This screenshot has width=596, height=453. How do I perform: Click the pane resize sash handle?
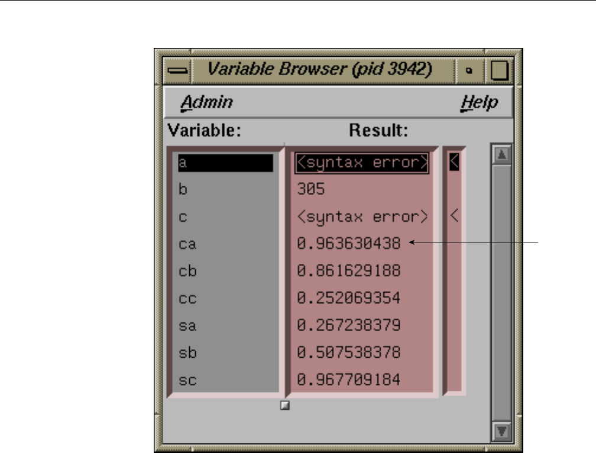(x=285, y=406)
